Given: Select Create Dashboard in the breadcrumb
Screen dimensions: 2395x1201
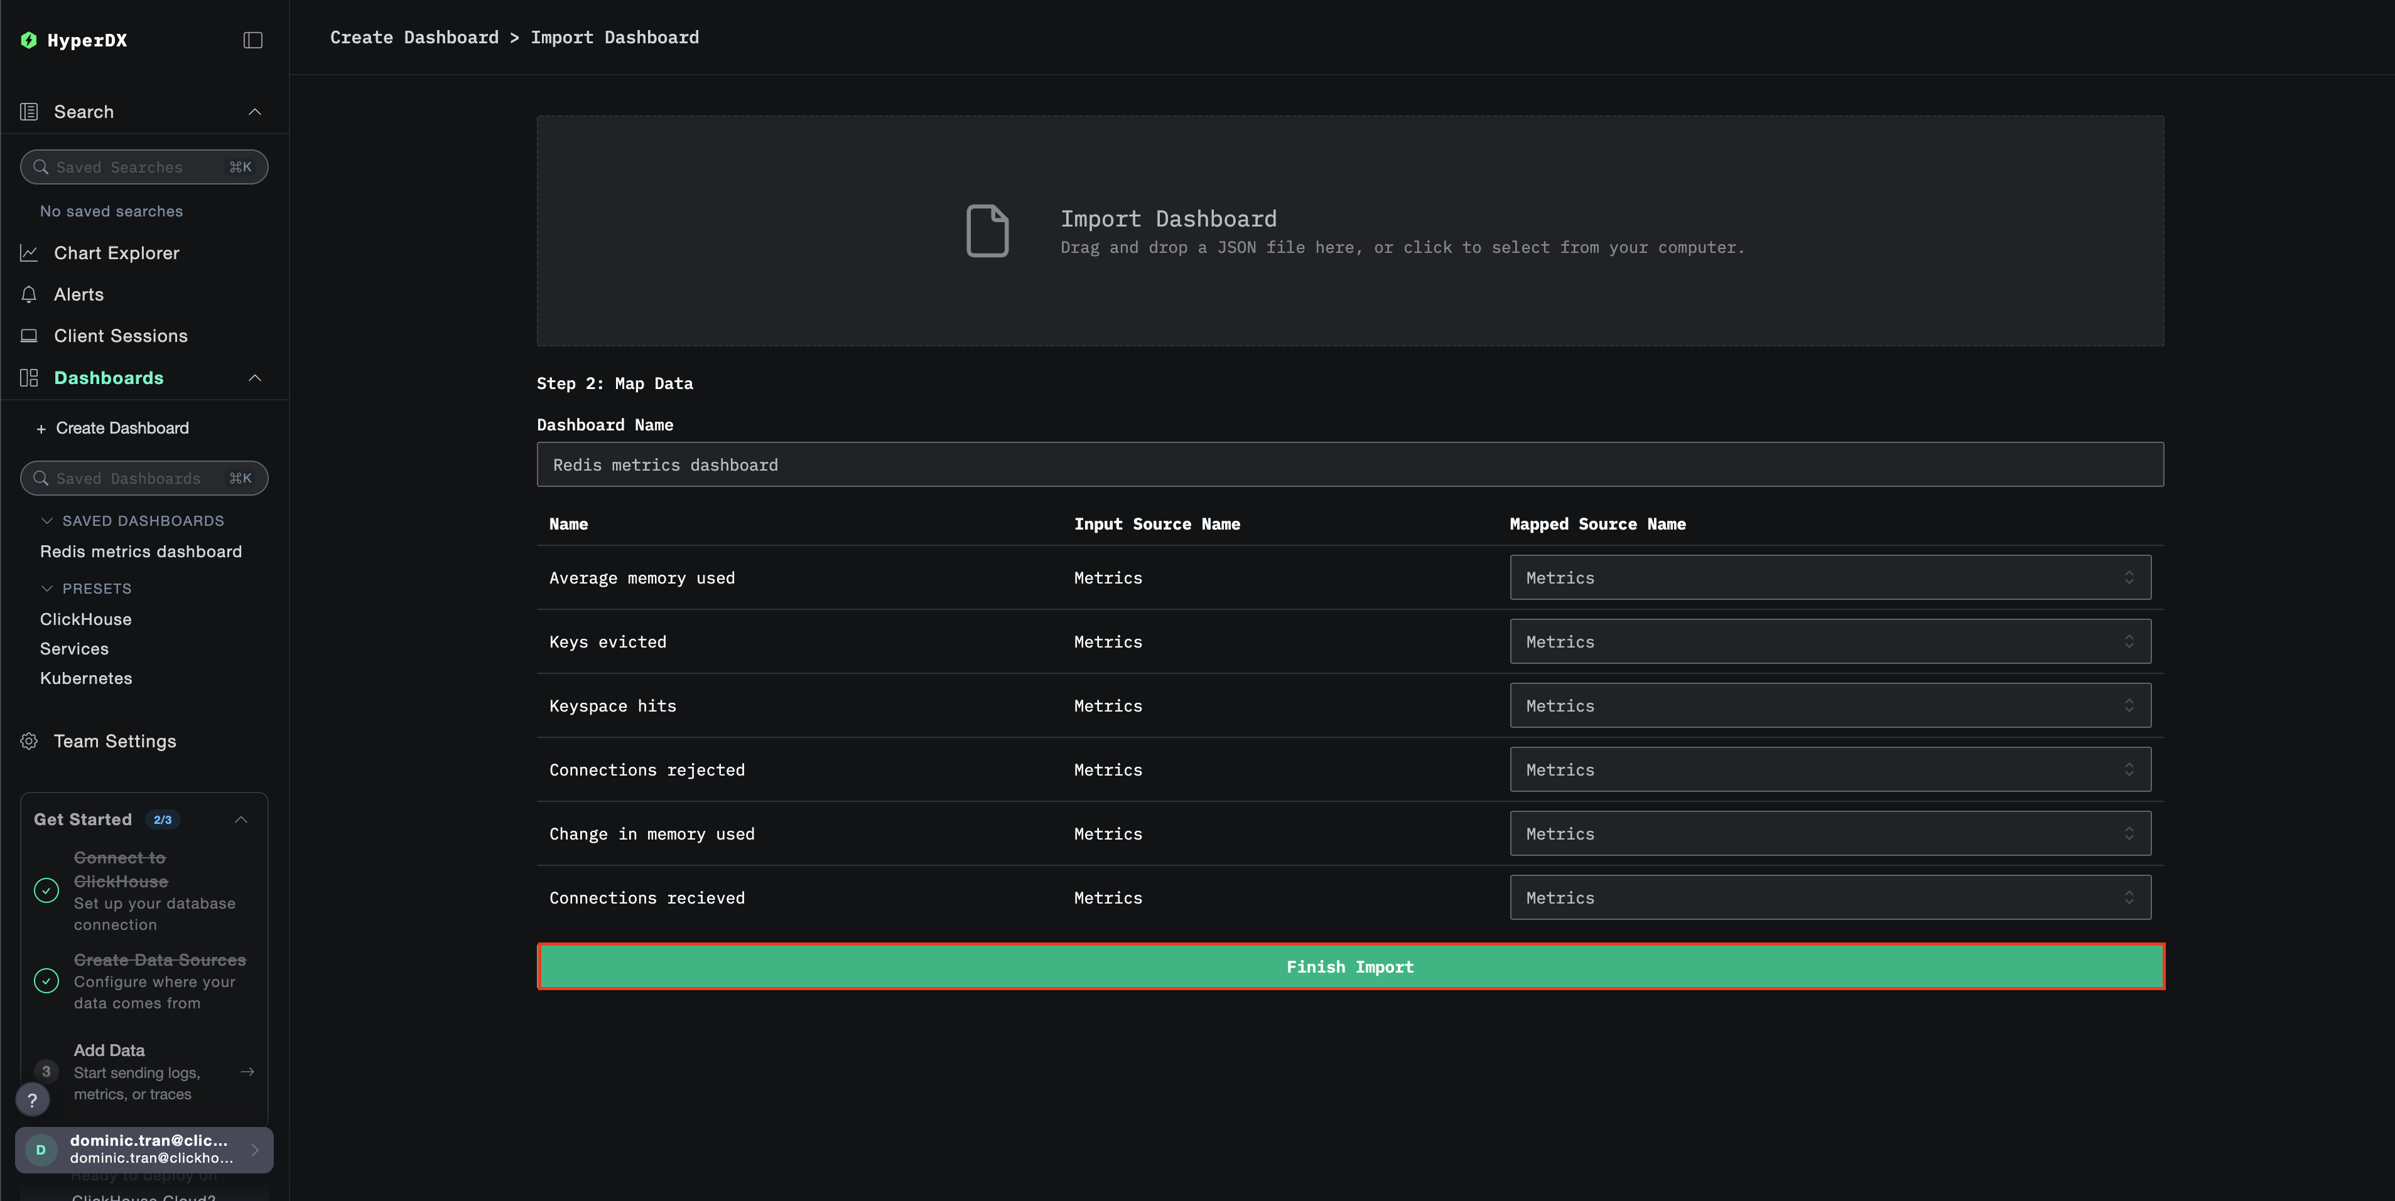Looking at the screenshot, I should click(414, 37).
